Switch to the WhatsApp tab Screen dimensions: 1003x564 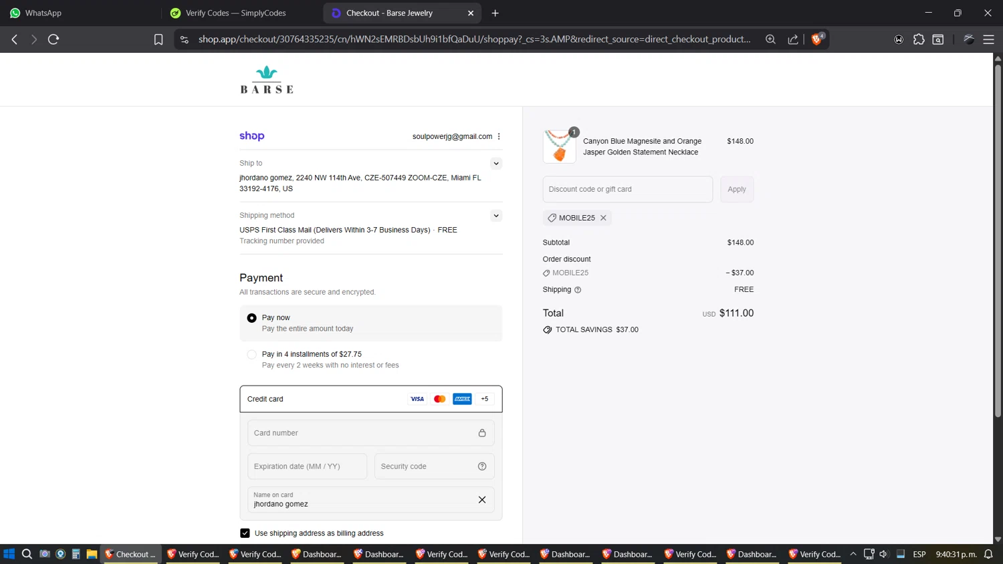point(80,13)
